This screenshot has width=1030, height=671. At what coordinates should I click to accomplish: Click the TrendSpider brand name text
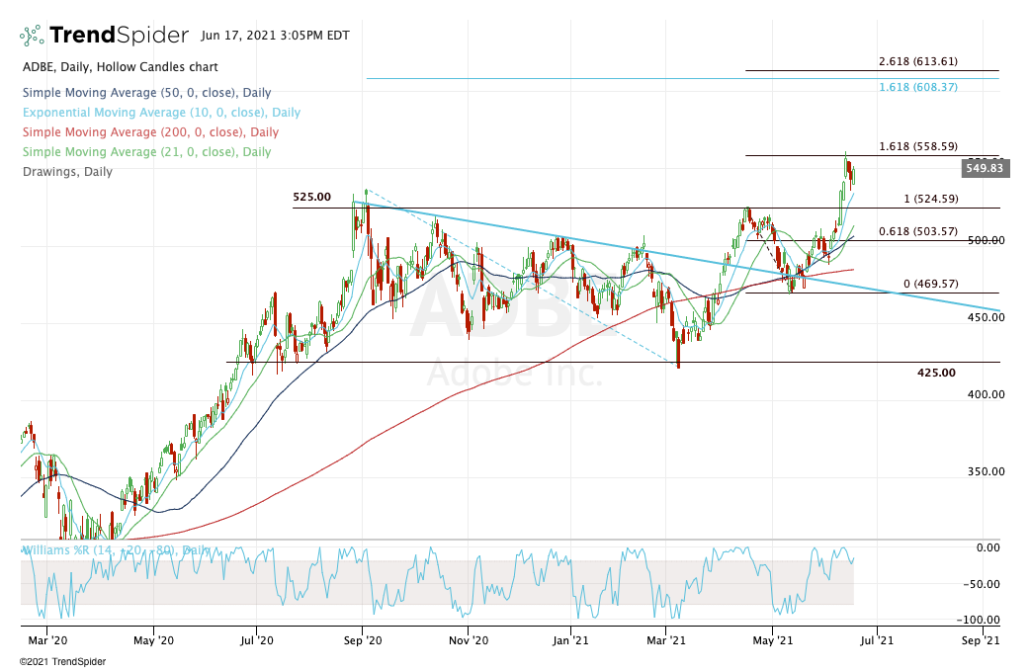tap(119, 35)
